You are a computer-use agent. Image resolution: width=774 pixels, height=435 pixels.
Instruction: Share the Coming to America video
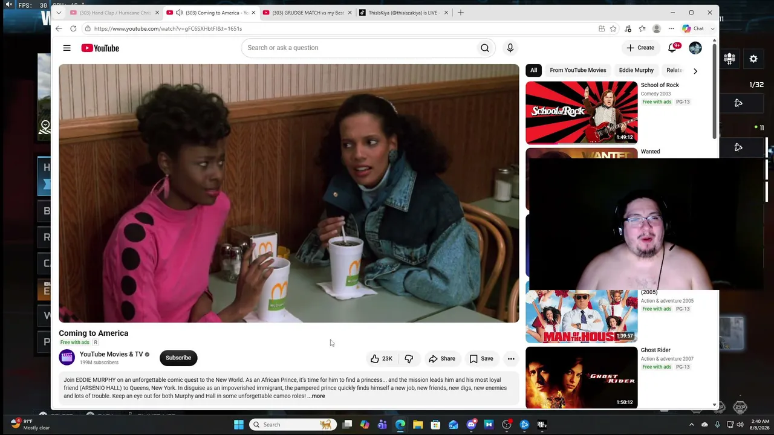pos(442,358)
